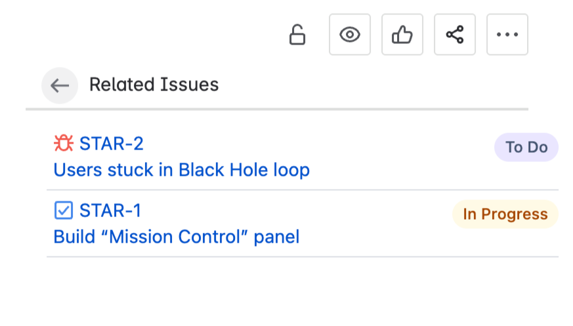Open the three-dot more actions menu
Image resolution: width=573 pixels, height=326 pixels.
507,35
